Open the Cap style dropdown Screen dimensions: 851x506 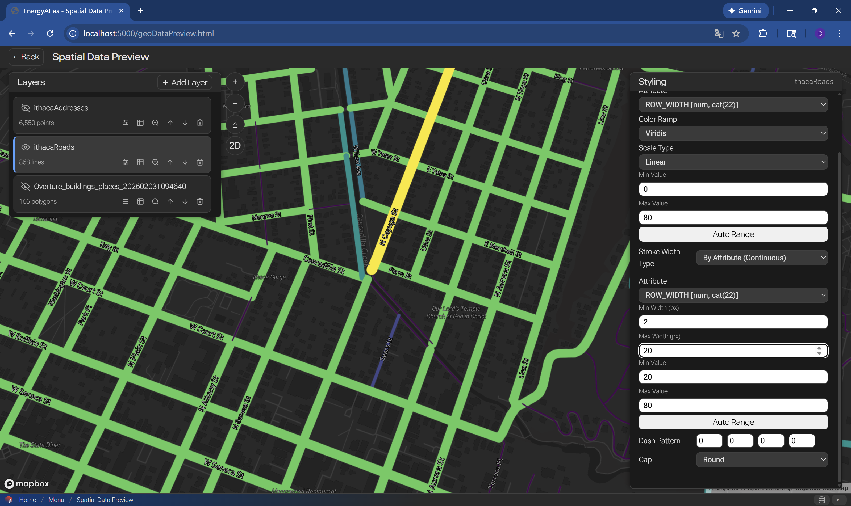tap(762, 459)
